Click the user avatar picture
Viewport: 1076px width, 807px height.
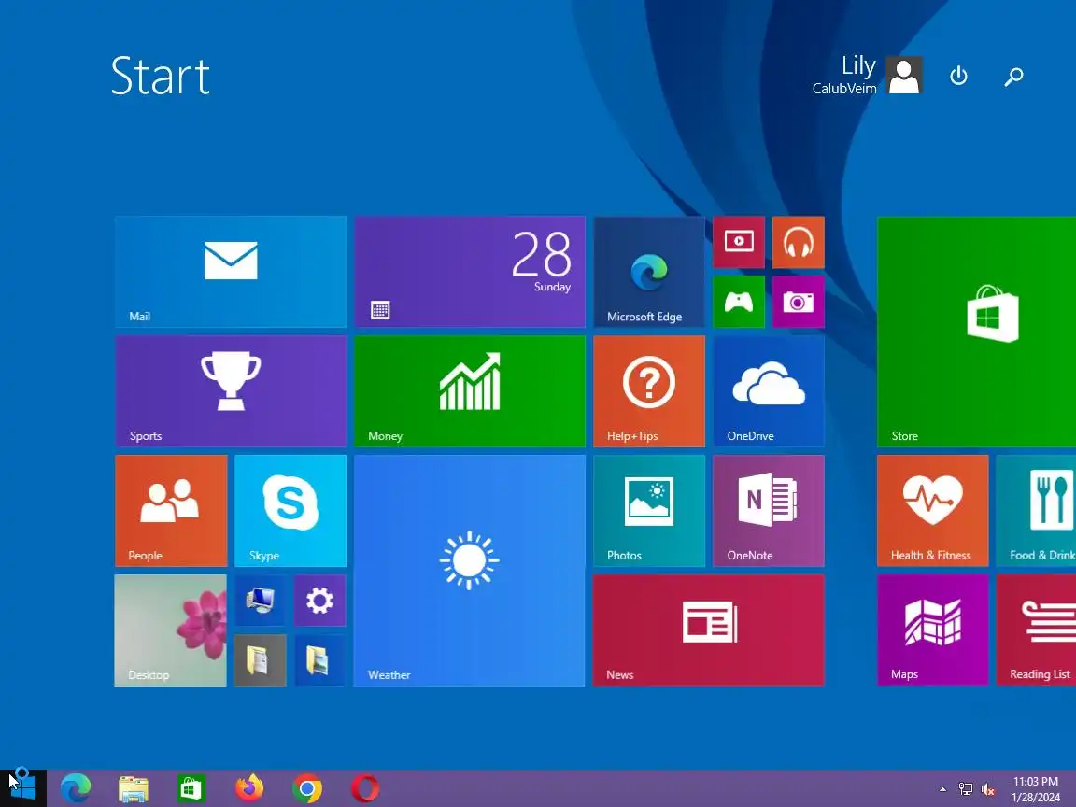click(x=904, y=75)
